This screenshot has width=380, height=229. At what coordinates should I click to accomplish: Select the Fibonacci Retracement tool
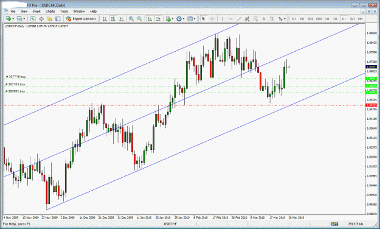255,19
